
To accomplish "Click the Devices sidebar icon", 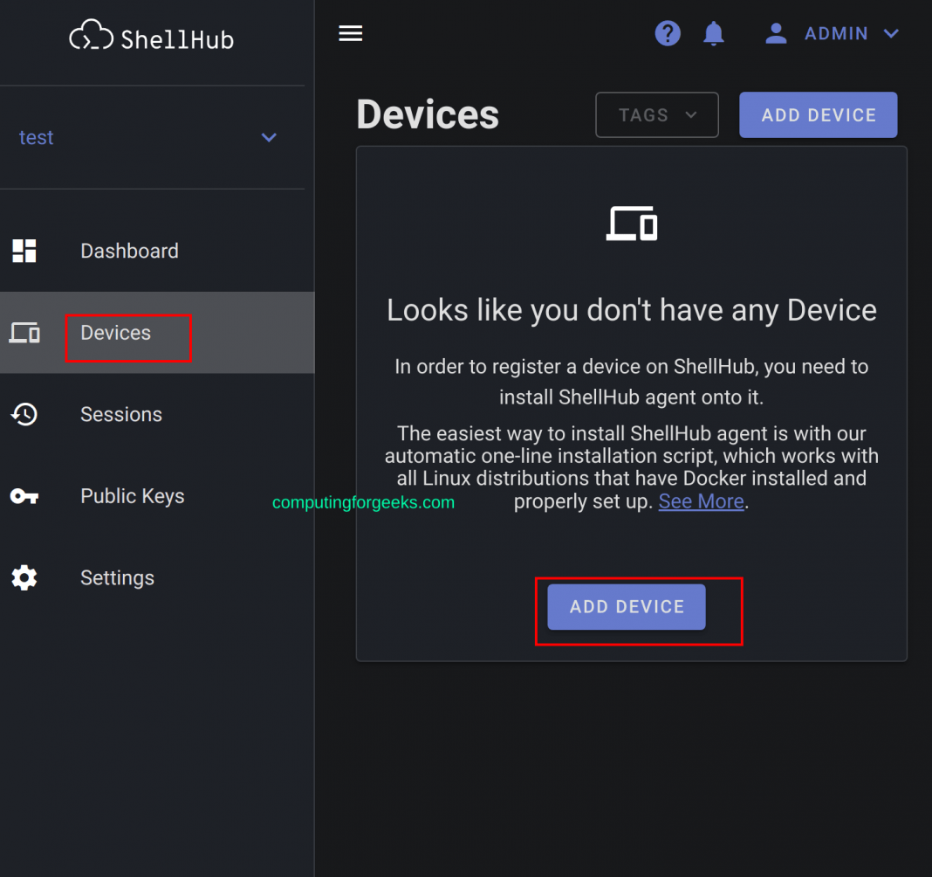I will click(25, 333).
